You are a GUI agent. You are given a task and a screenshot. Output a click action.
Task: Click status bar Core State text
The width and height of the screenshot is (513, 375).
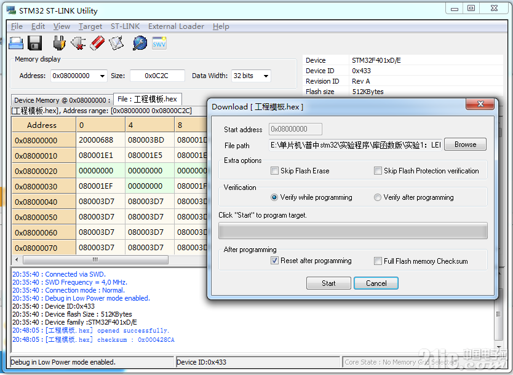(x=401, y=362)
